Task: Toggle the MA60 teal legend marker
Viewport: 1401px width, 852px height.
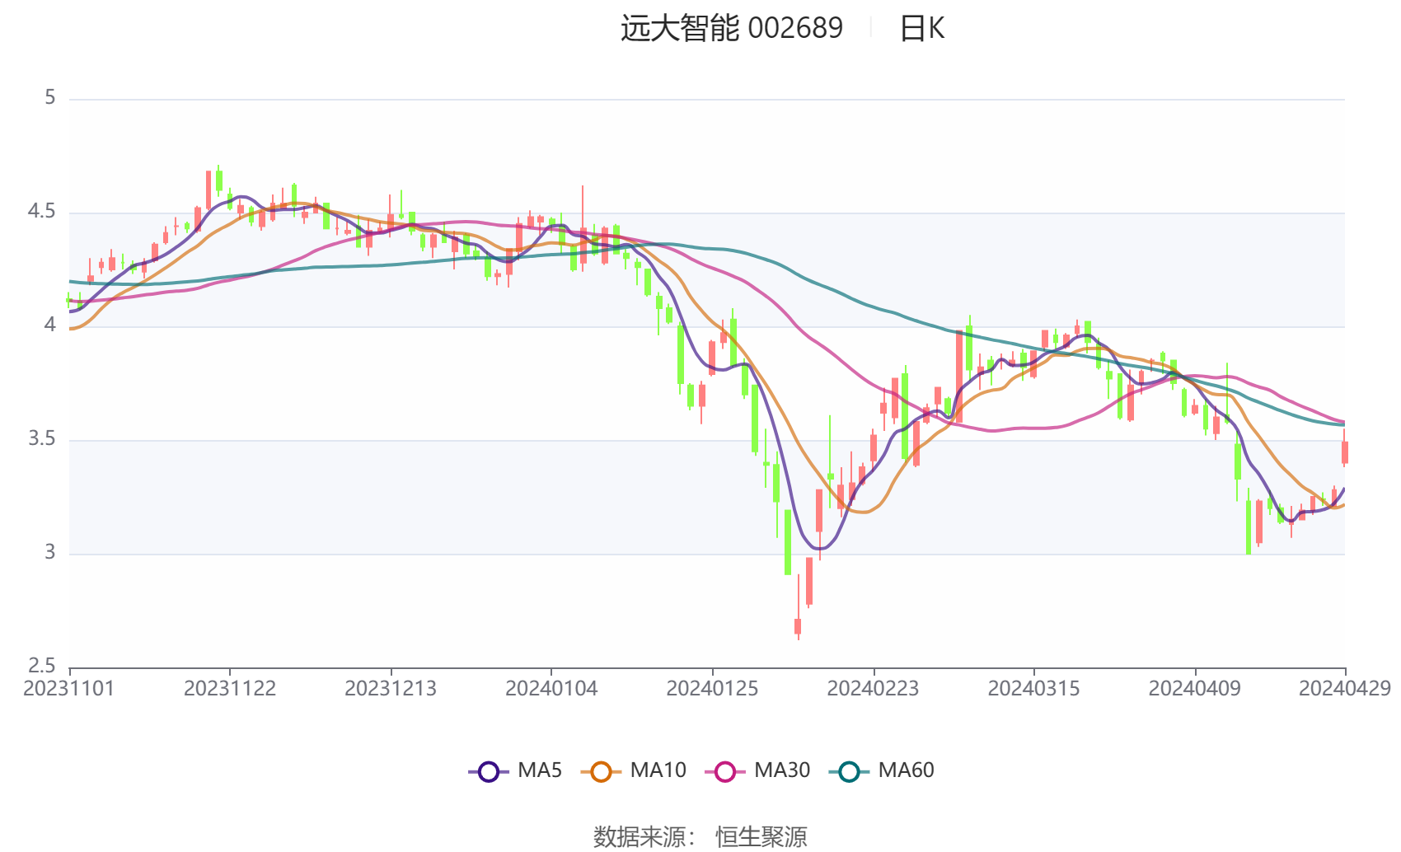Action: click(x=849, y=771)
